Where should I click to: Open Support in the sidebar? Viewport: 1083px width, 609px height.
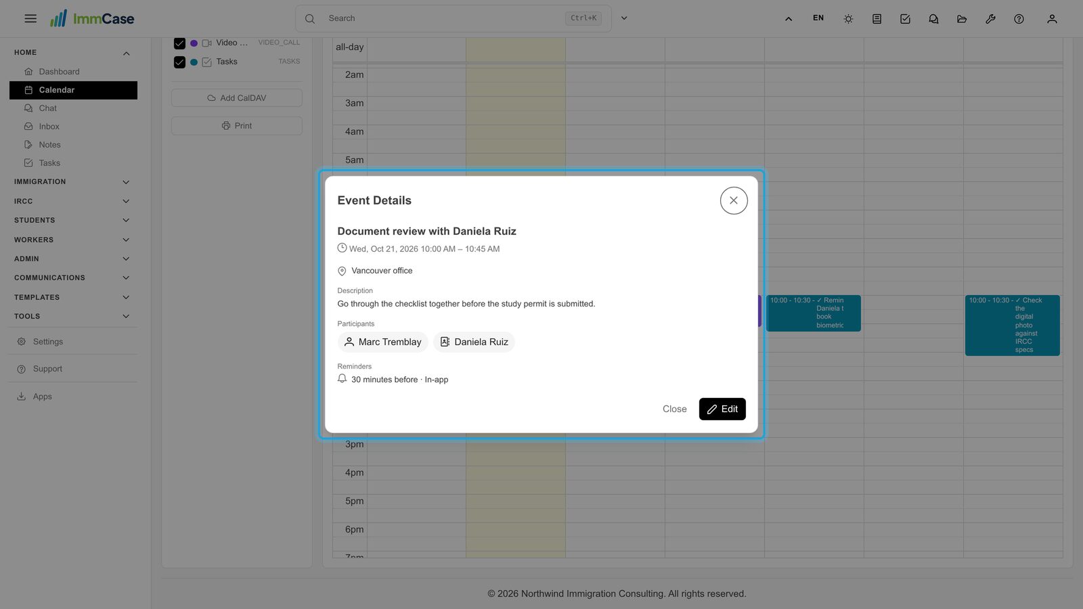click(x=73, y=369)
